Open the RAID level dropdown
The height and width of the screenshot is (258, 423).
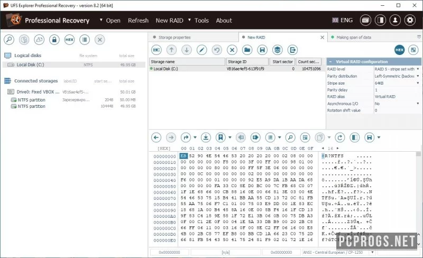point(418,69)
